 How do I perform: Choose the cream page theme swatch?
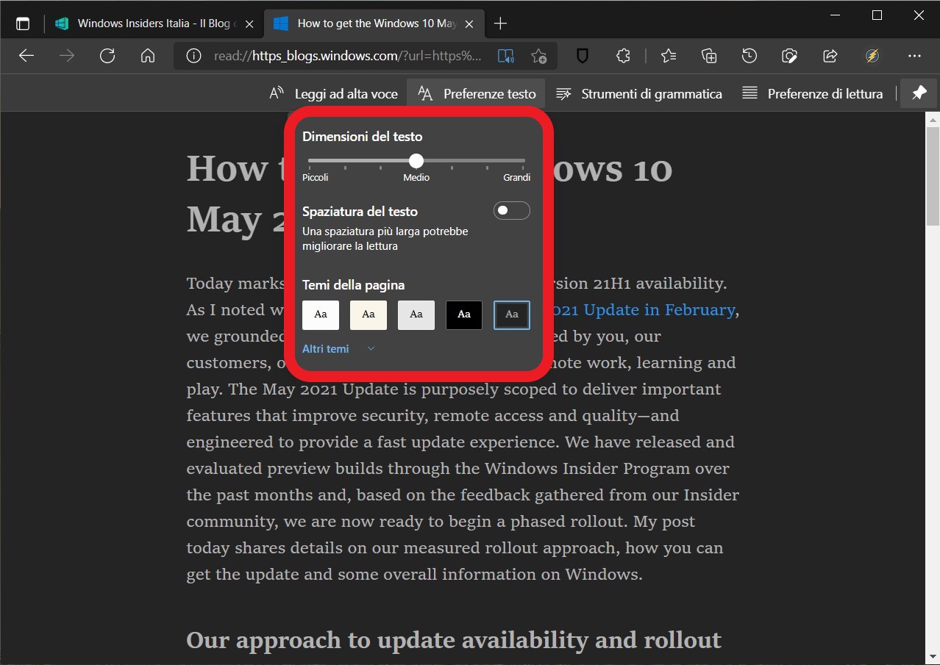[368, 314]
